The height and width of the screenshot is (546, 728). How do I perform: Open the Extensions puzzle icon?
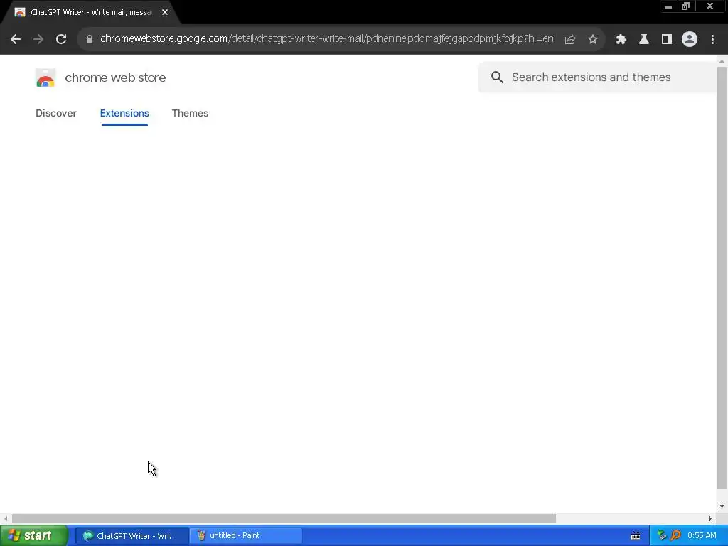coord(621,39)
